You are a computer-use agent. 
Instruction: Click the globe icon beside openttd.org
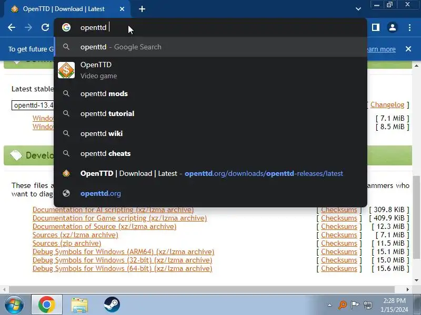click(66, 193)
